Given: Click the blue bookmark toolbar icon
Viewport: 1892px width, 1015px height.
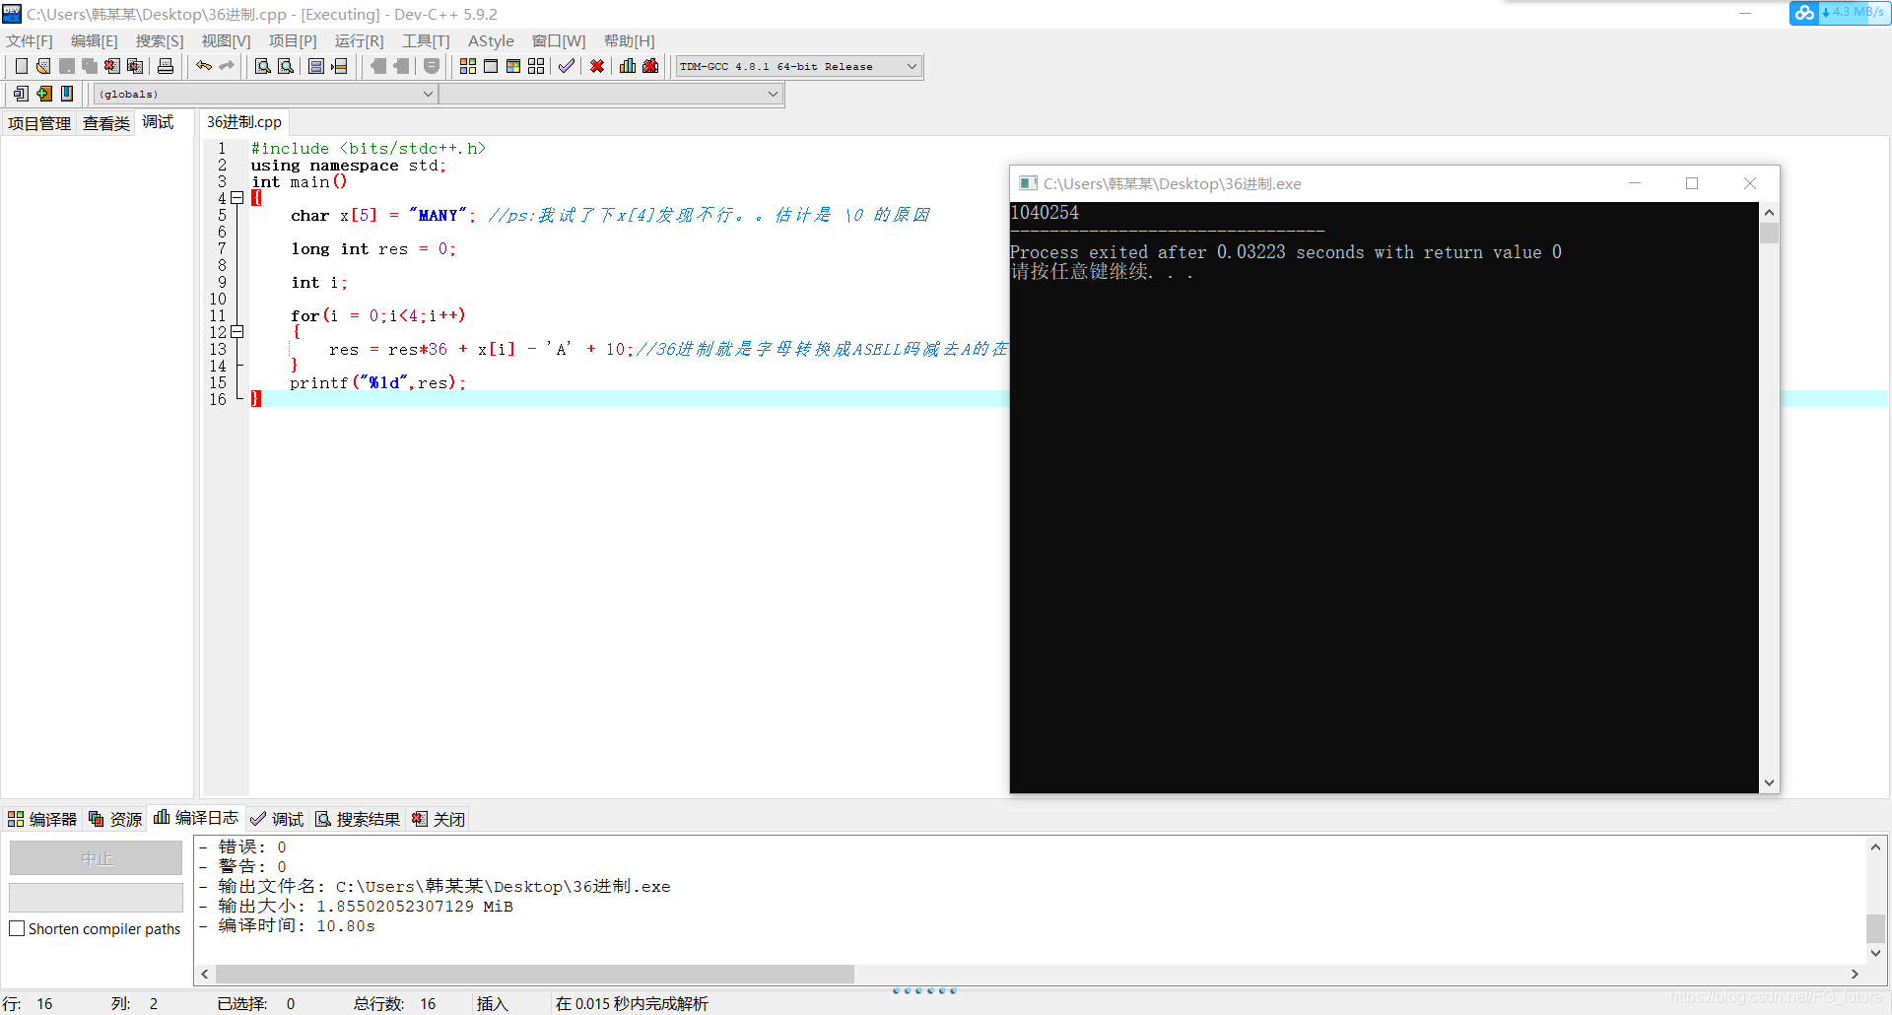Looking at the screenshot, I should [67, 94].
